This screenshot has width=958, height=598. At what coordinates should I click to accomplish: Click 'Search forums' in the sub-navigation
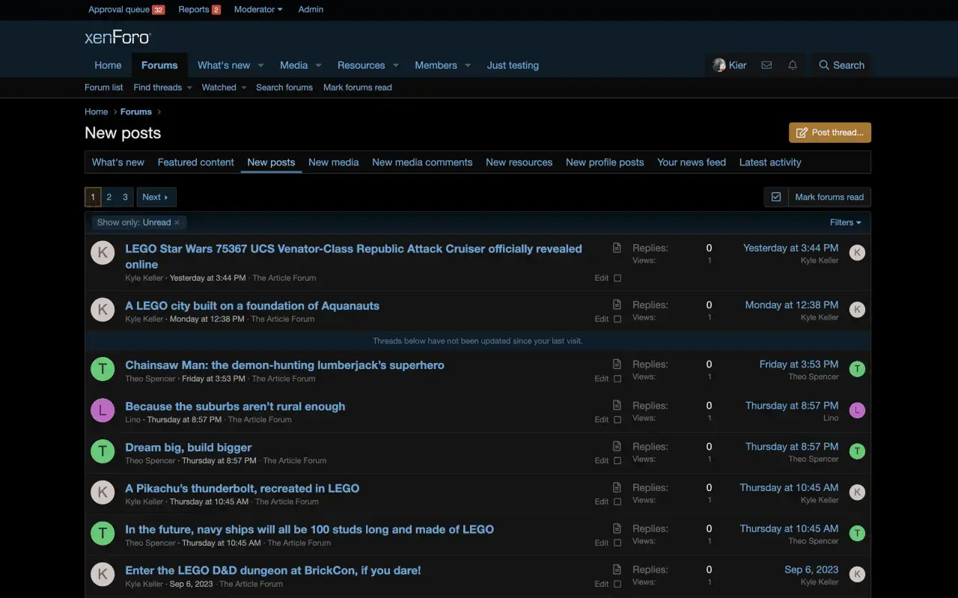tap(284, 88)
